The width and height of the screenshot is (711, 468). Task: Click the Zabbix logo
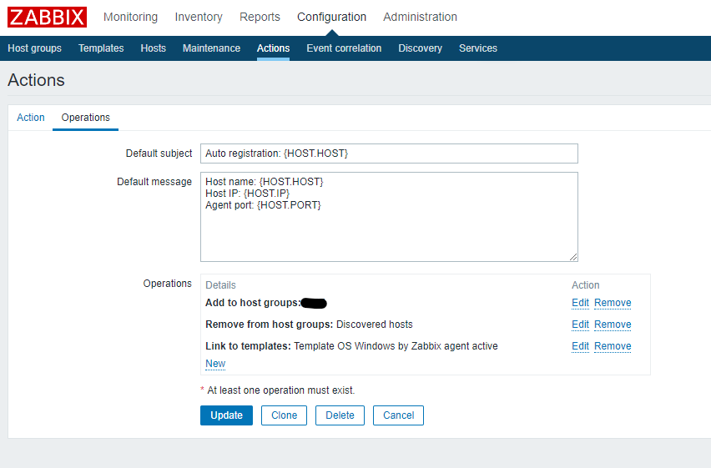(x=47, y=17)
